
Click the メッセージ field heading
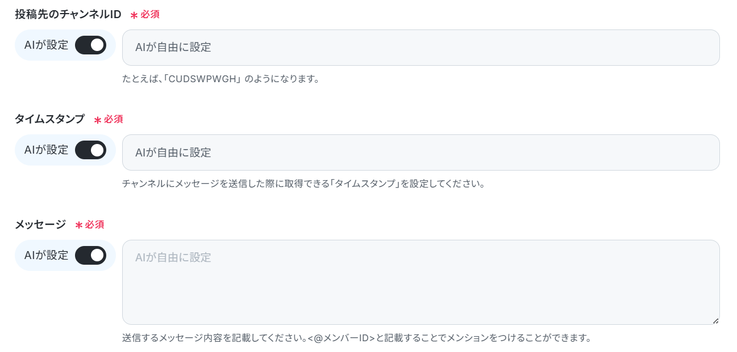point(40,224)
